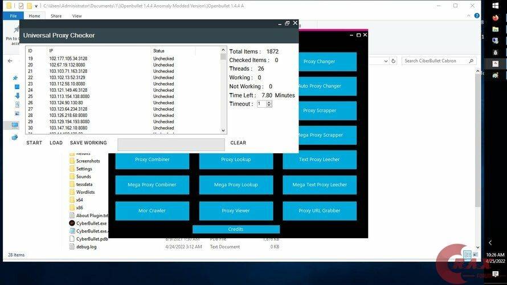Screen dimensions: 507x285
Task: Switch to the Home ribbon tab
Action: [x=34, y=16]
